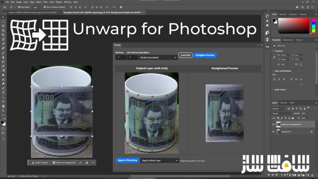Click the Apply to Photoshop button
The height and width of the screenshot is (179, 318).
point(127,160)
